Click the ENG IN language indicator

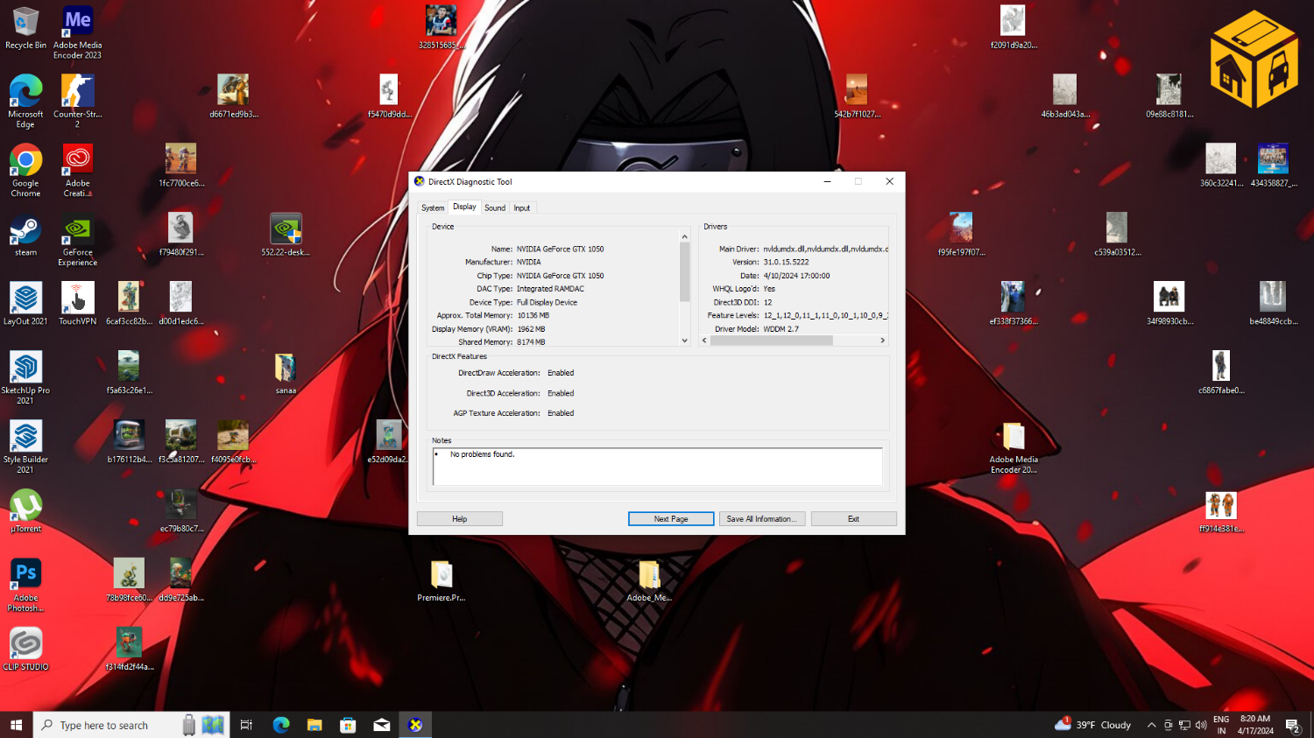(x=1221, y=725)
